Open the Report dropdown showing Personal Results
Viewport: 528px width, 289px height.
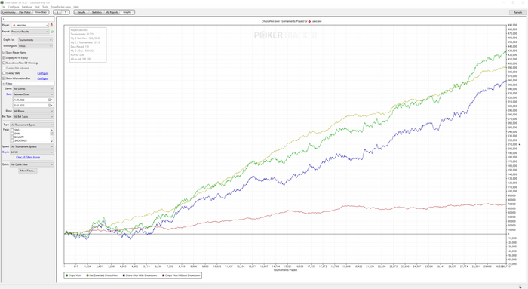pos(30,32)
